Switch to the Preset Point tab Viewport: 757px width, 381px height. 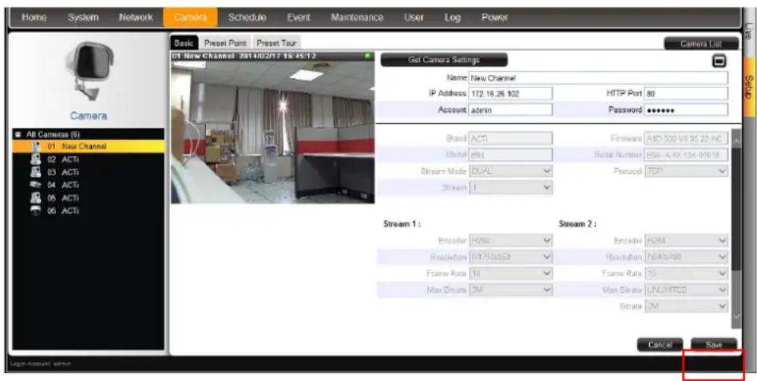coord(225,43)
